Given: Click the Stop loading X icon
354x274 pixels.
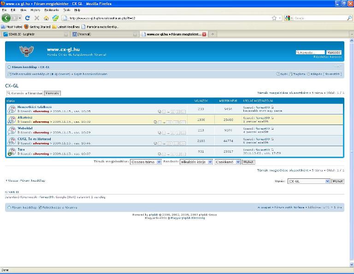Looking at the screenshot, I should click(37, 18).
